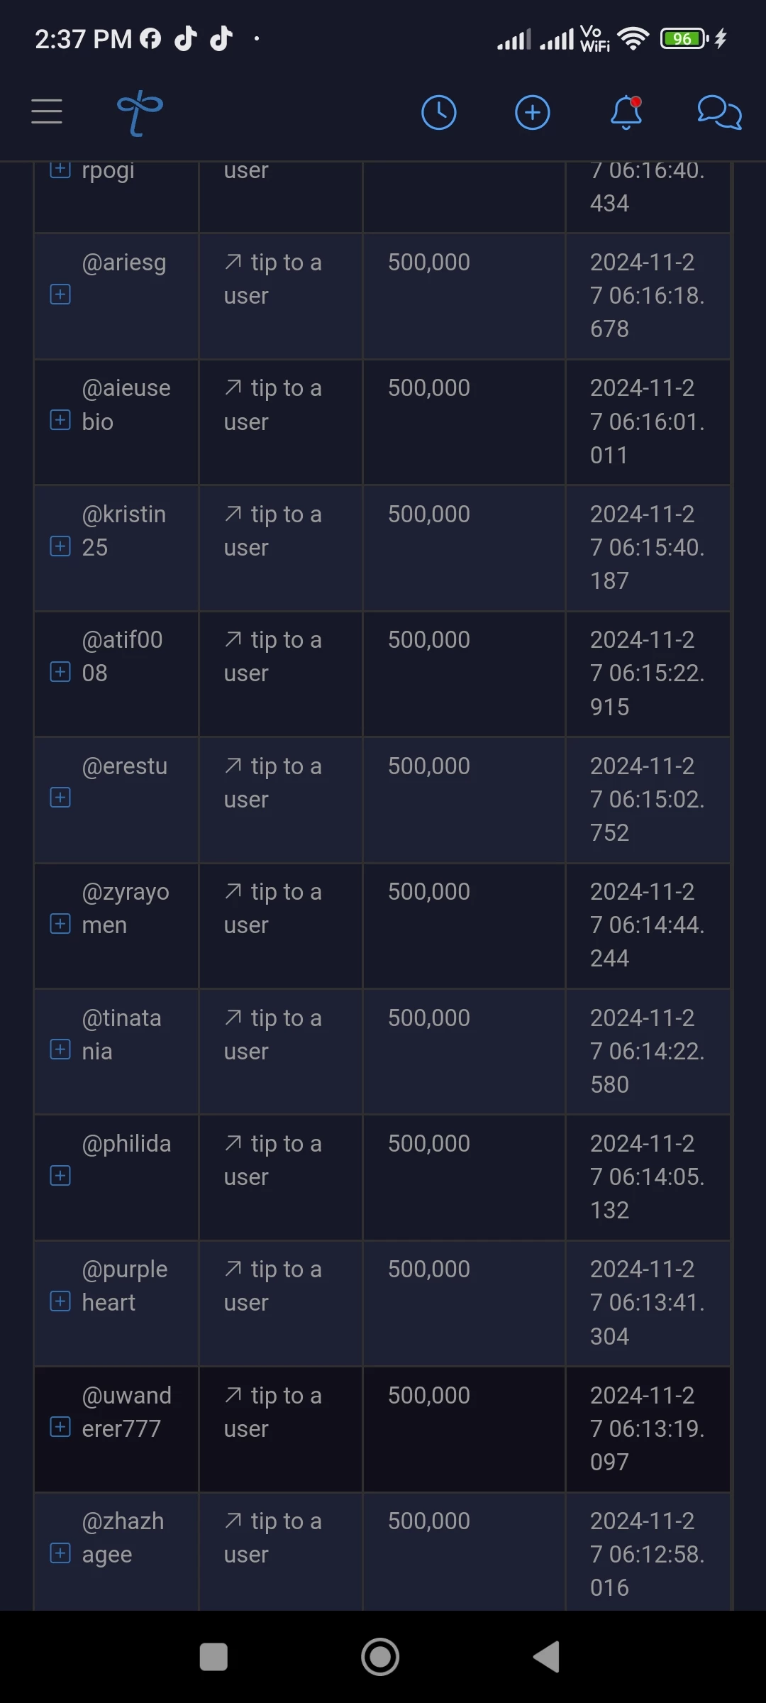Open @purpleheart user link
This screenshot has width=766, height=1703.
(124, 1286)
